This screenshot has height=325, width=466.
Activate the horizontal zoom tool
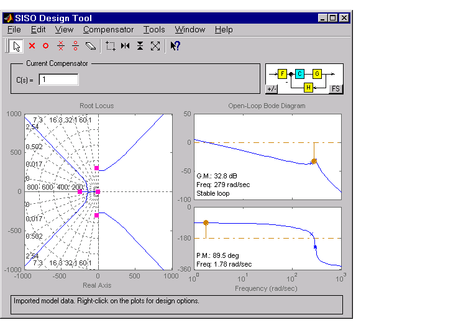[126, 45]
